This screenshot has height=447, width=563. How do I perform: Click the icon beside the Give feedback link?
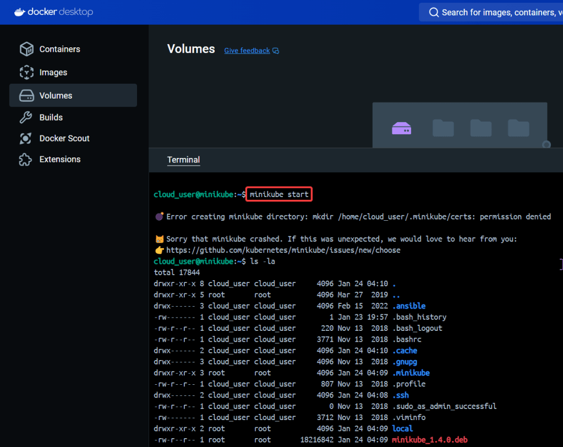[276, 51]
